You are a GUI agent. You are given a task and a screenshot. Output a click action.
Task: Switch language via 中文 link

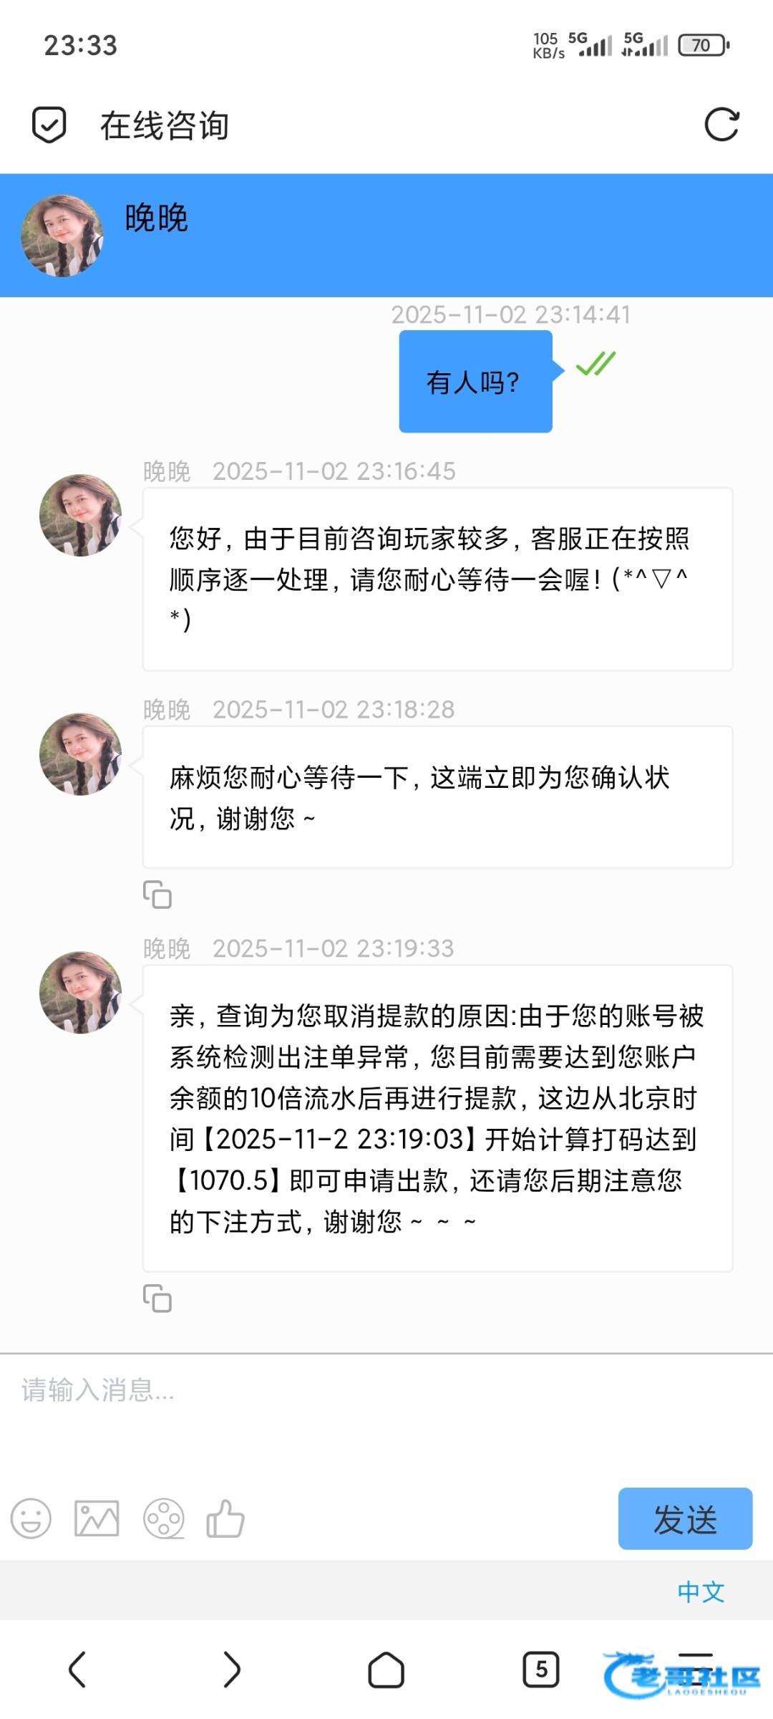tap(701, 1592)
